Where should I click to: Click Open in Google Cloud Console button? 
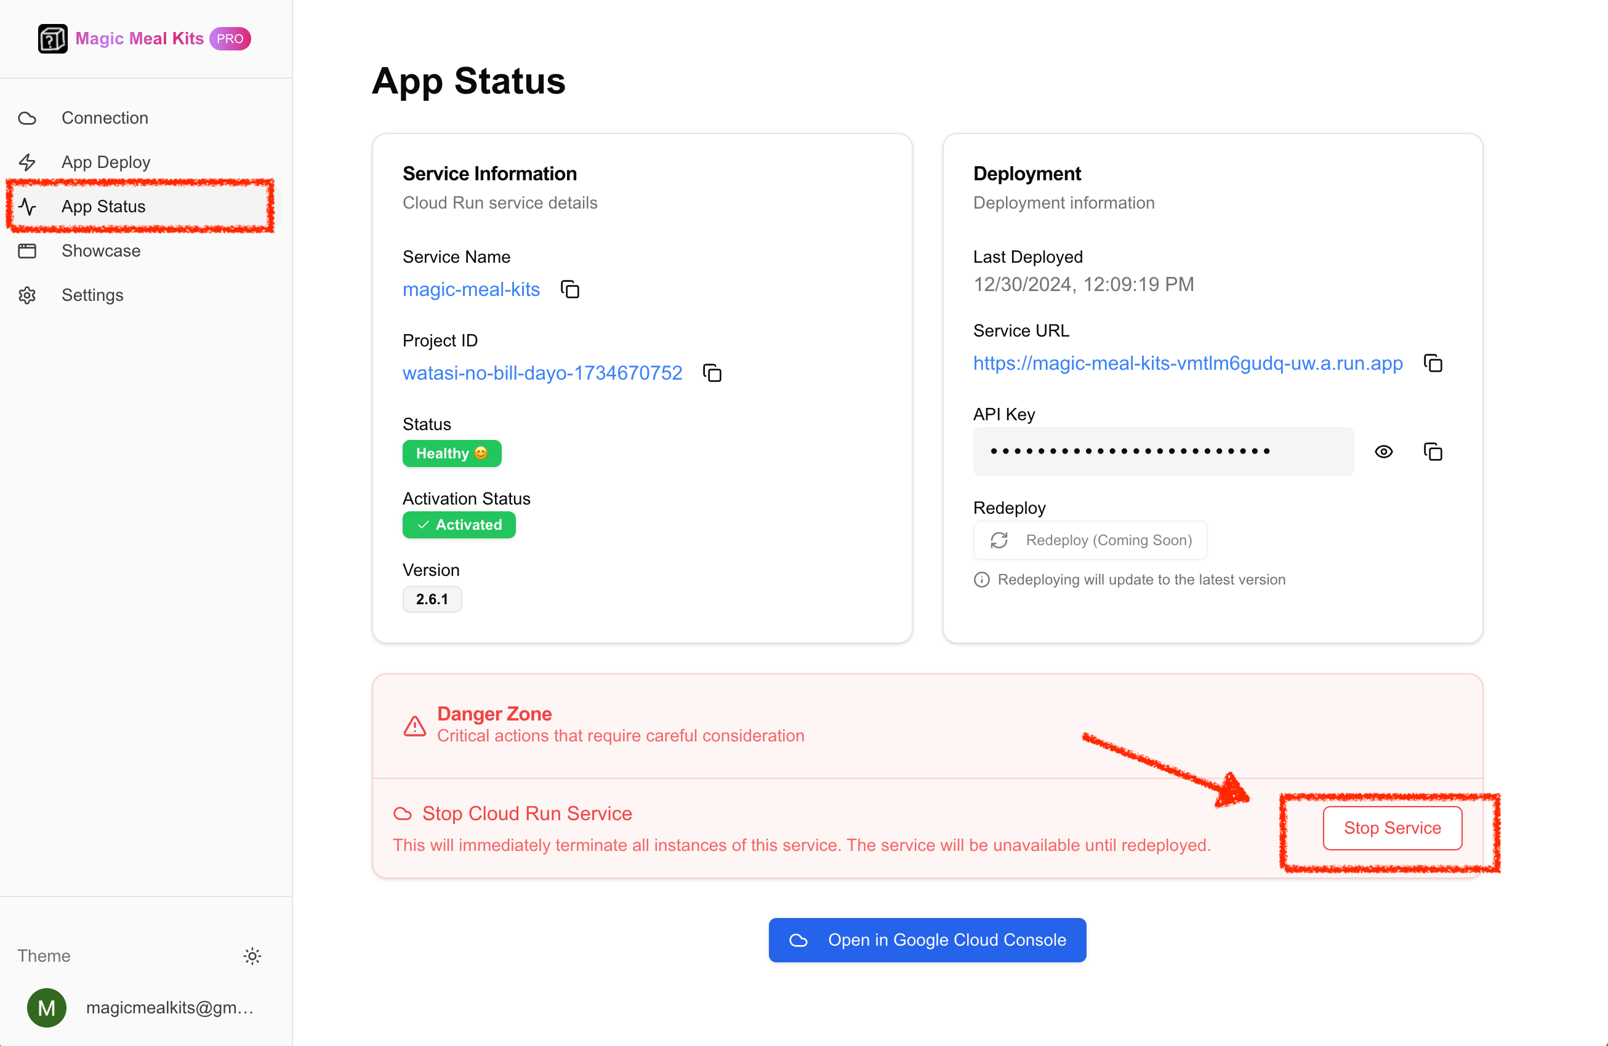click(x=928, y=940)
